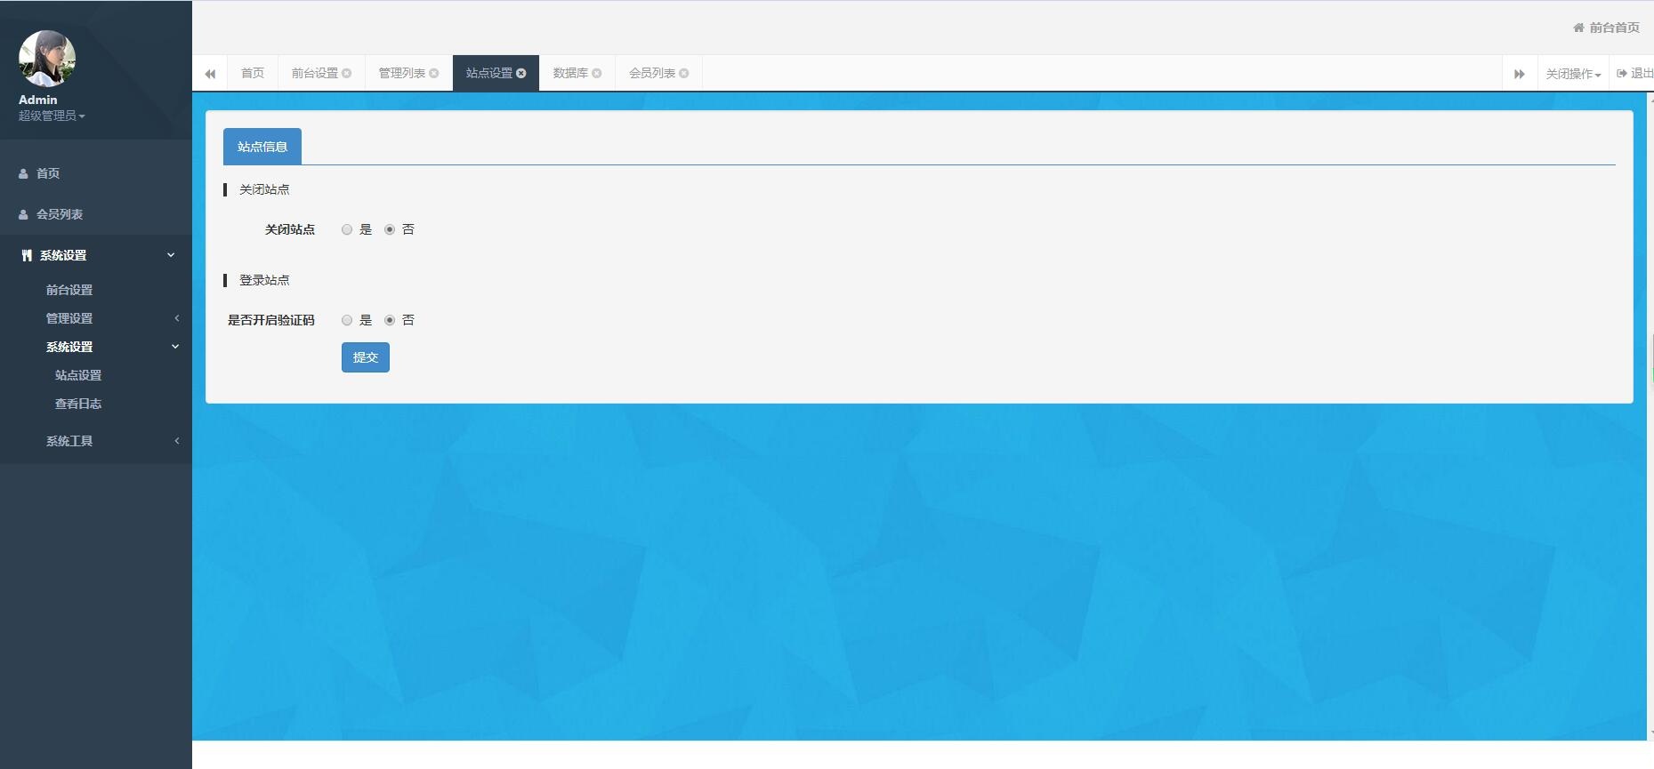Open the 关闭操作 dropdown
Screen dimensions: 1654x769
(x=1572, y=74)
